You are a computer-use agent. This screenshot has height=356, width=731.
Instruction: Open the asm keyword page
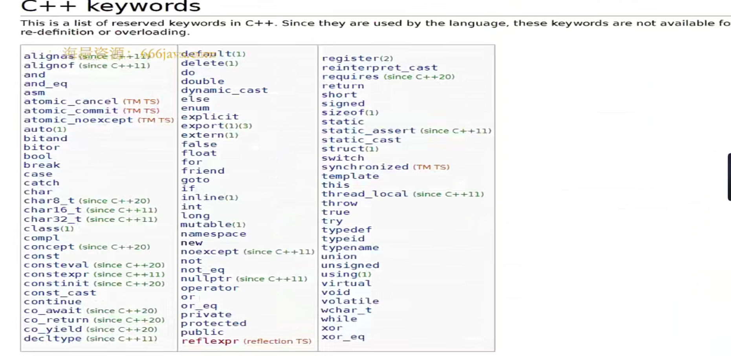pos(34,93)
